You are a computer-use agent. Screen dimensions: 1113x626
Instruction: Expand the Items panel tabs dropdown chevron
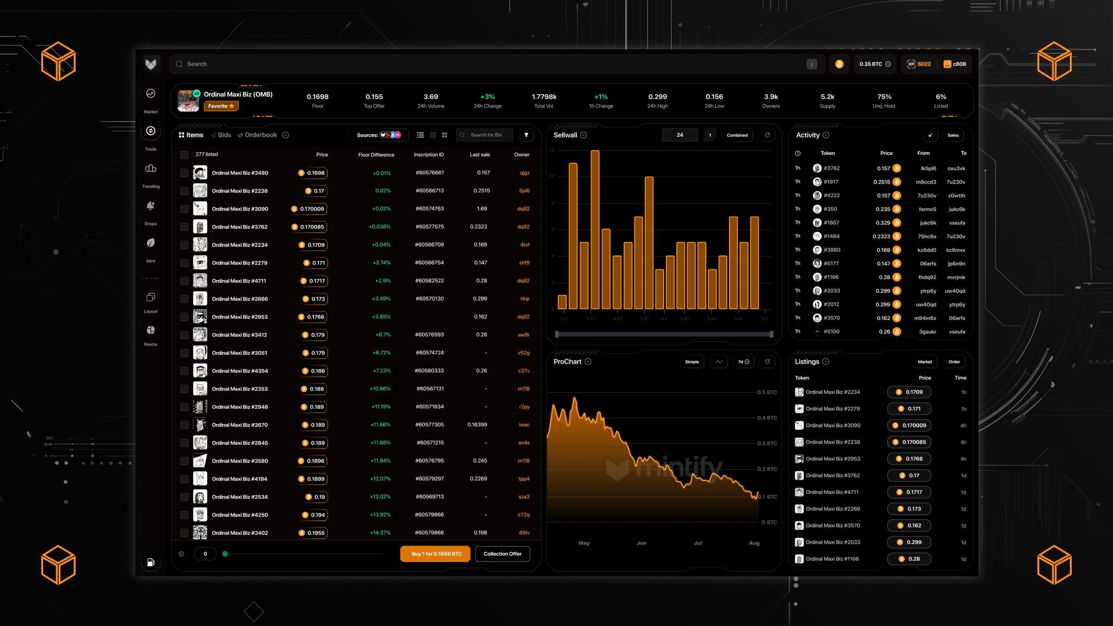(x=286, y=135)
